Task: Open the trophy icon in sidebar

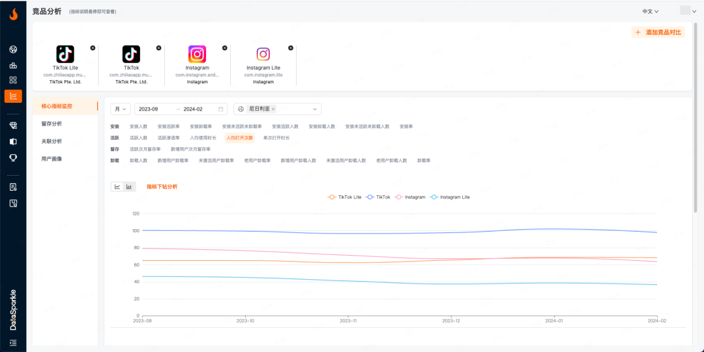Action: (13, 157)
